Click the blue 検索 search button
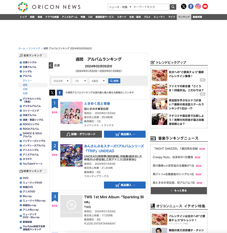This screenshot has width=227, height=233. point(114,81)
